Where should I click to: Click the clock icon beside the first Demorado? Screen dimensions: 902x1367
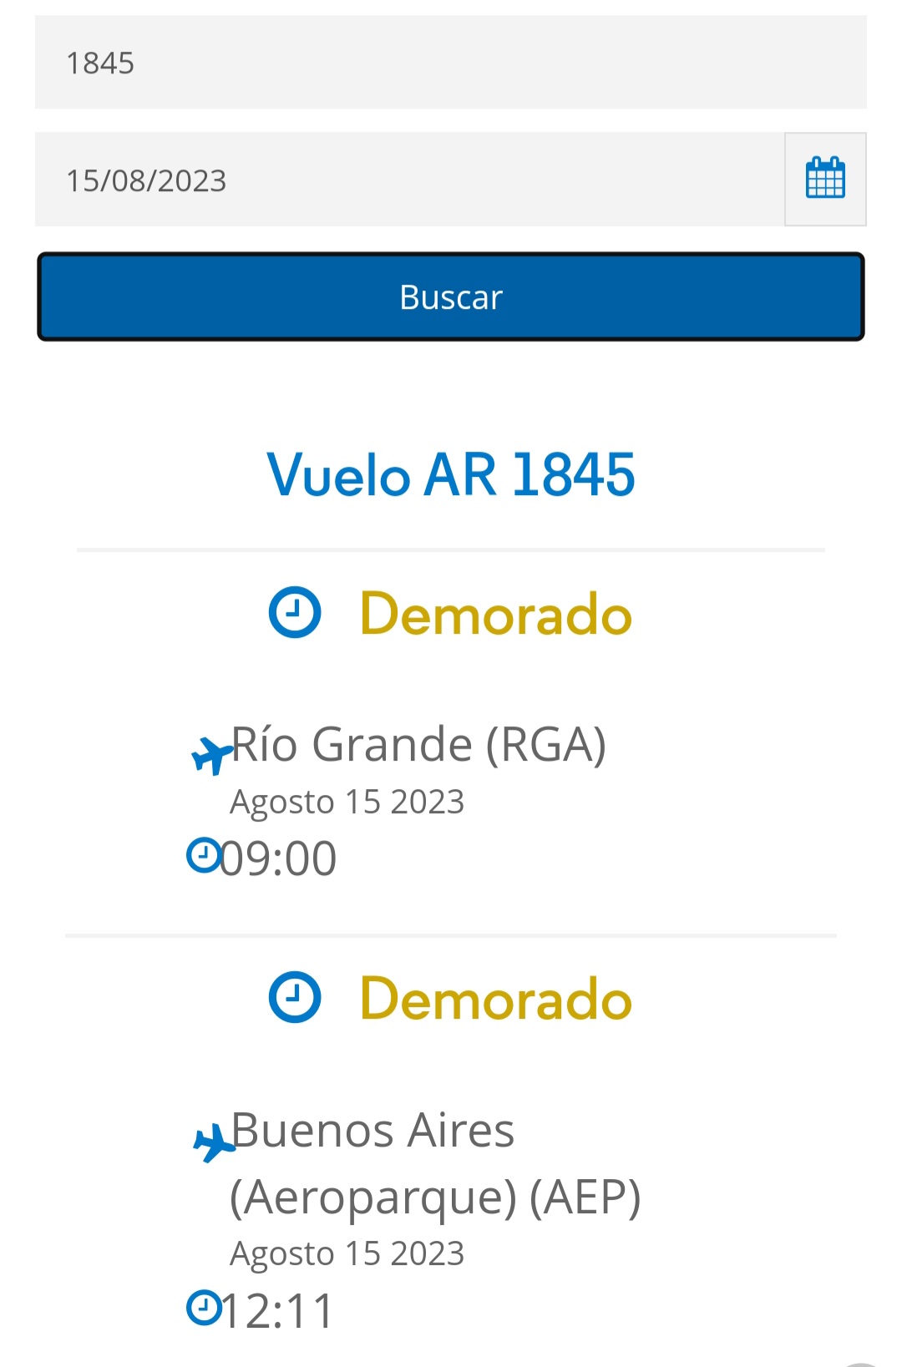point(295,613)
